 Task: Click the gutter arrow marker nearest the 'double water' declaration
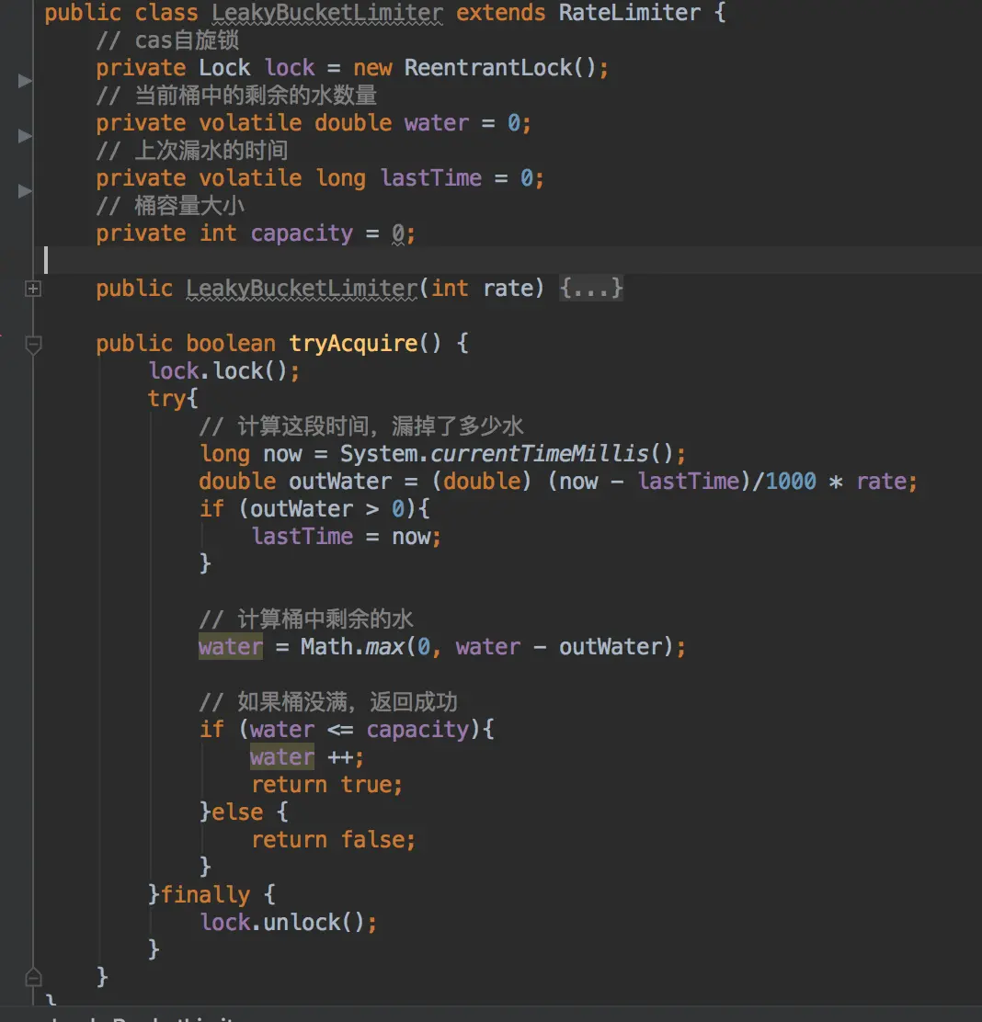25,136
